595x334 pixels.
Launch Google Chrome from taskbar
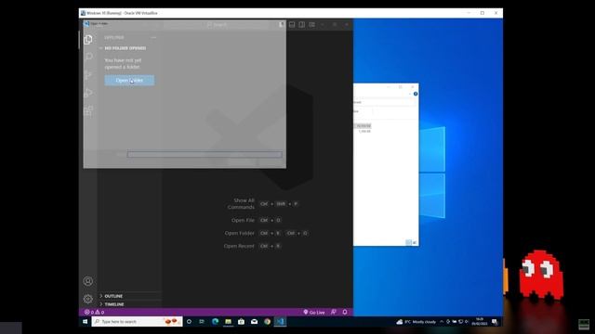point(267,322)
